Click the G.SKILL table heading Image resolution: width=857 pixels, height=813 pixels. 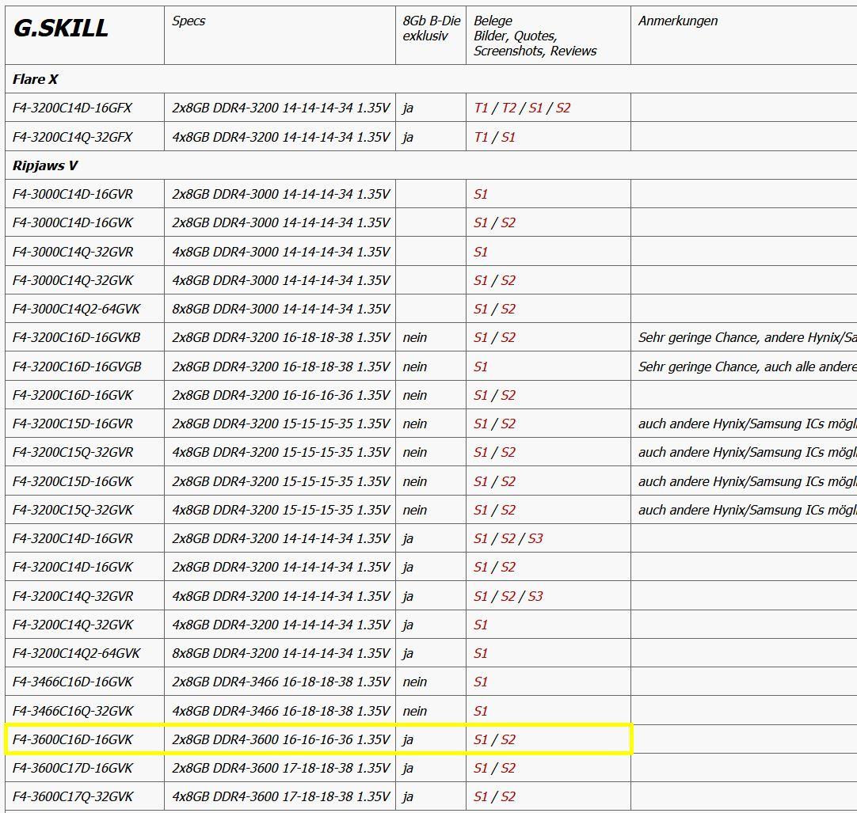[x=61, y=28]
